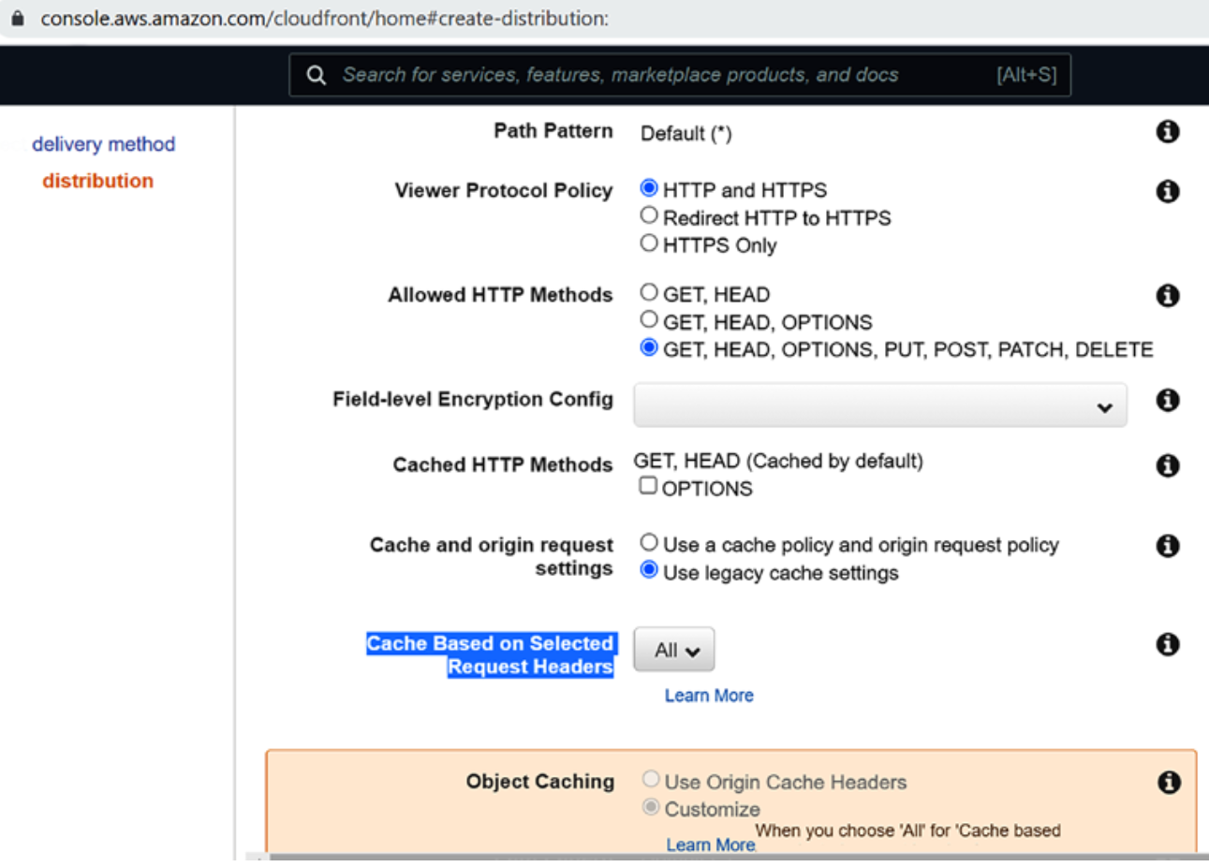Select Use legacy cache settings

pyautogui.click(x=648, y=570)
